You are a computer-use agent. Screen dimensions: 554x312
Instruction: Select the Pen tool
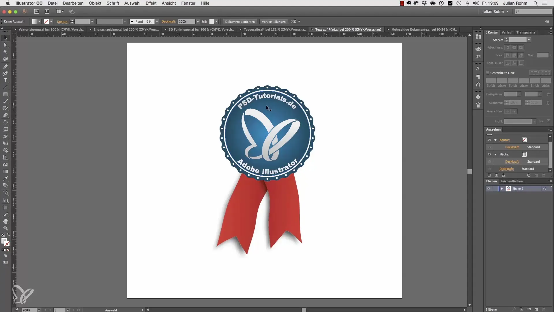pos(5,66)
